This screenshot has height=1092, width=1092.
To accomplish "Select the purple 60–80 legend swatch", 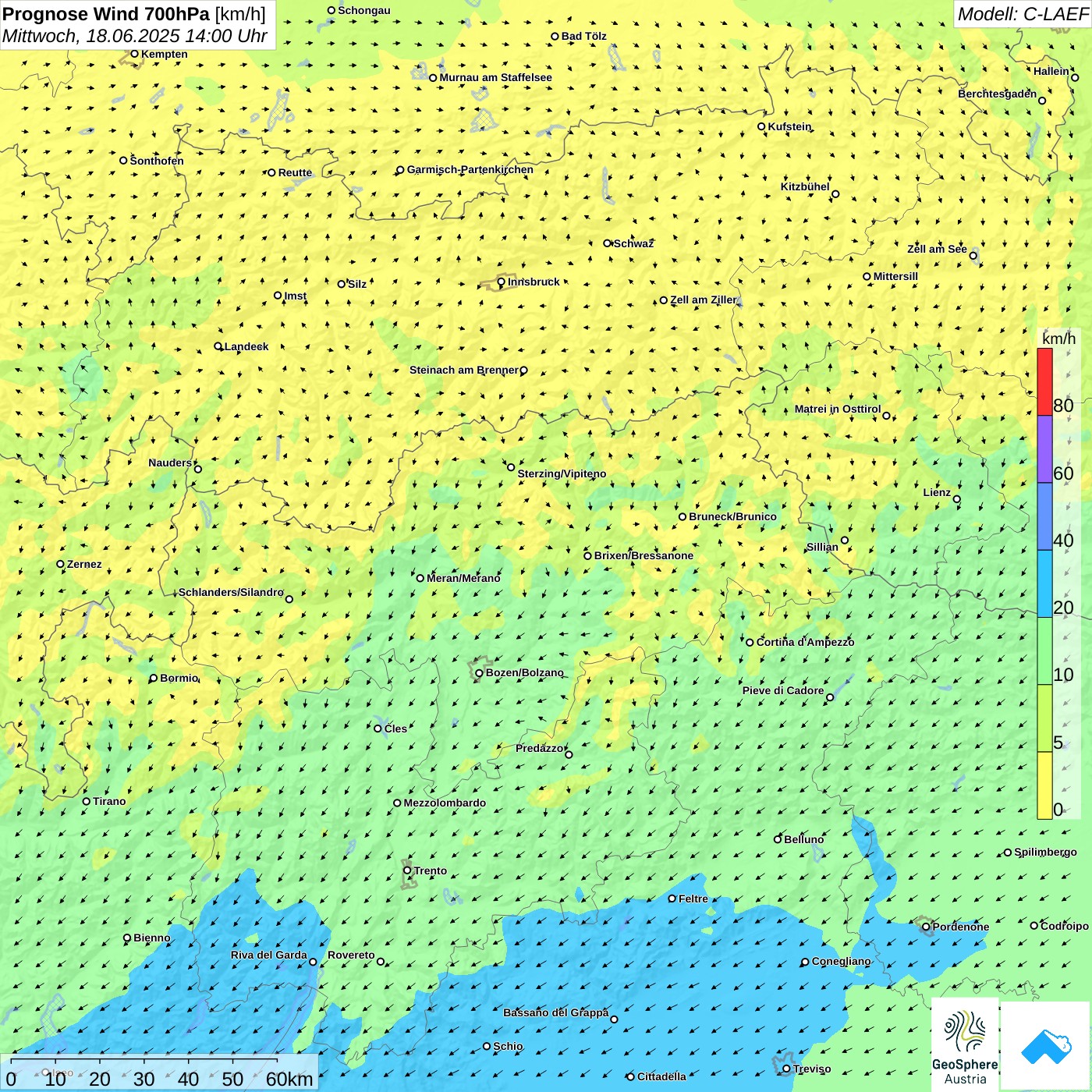I will click(x=1044, y=449).
